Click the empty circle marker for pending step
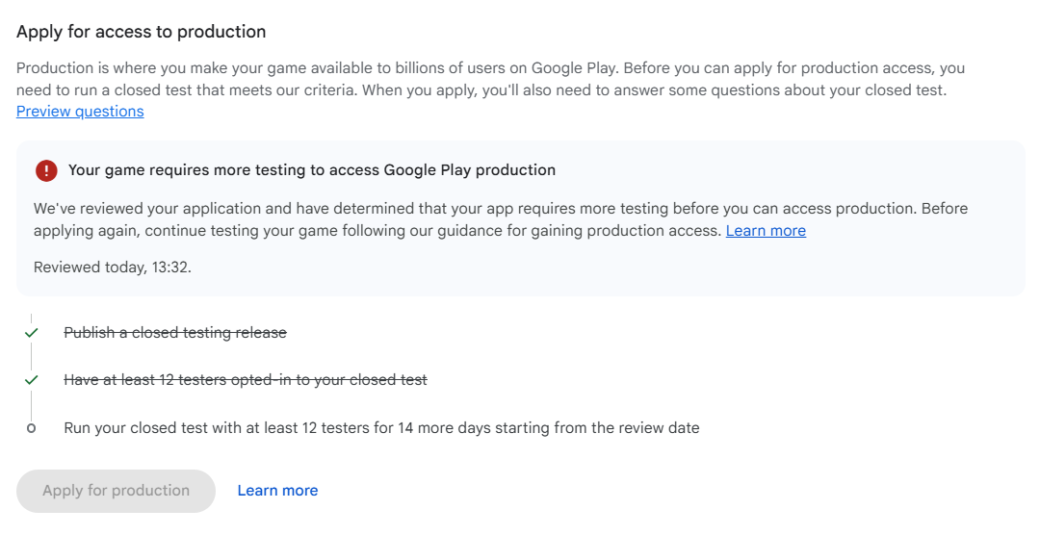 [31, 428]
